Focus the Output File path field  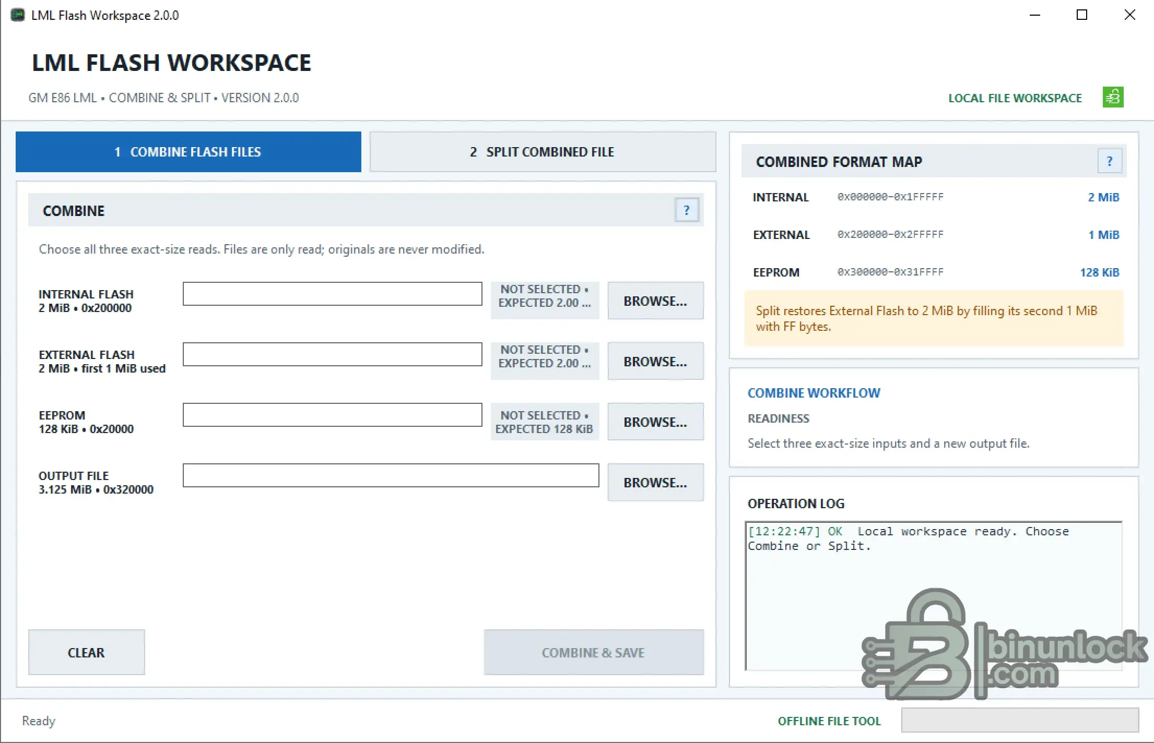pos(391,475)
